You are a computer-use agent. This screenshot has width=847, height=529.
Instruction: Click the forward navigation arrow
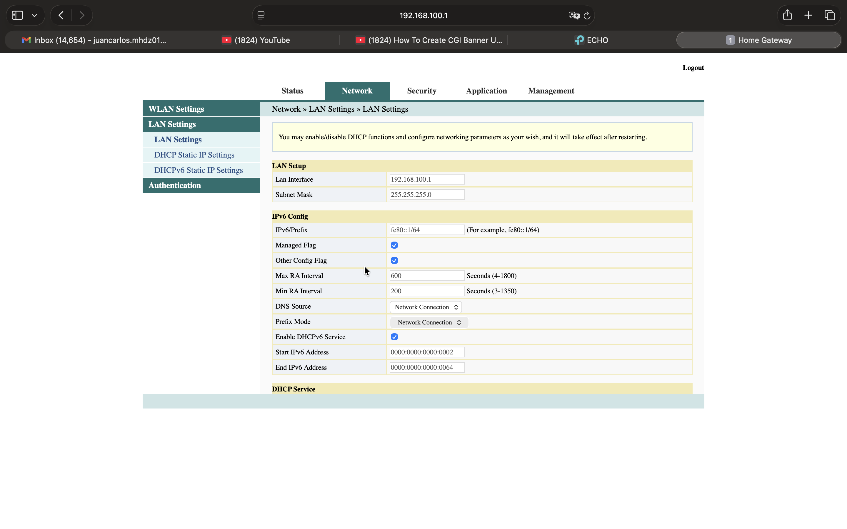tap(82, 15)
